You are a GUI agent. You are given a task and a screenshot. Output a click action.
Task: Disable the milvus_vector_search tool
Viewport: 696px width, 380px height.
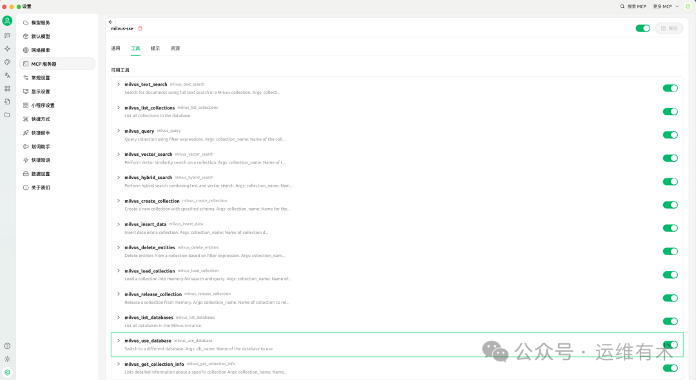[670, 158]
